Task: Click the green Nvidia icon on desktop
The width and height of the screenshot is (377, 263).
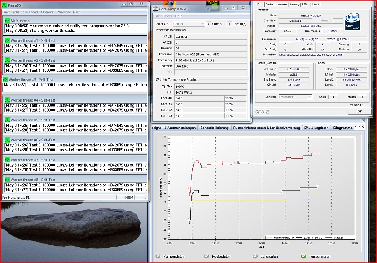Action: click(212, 3)
